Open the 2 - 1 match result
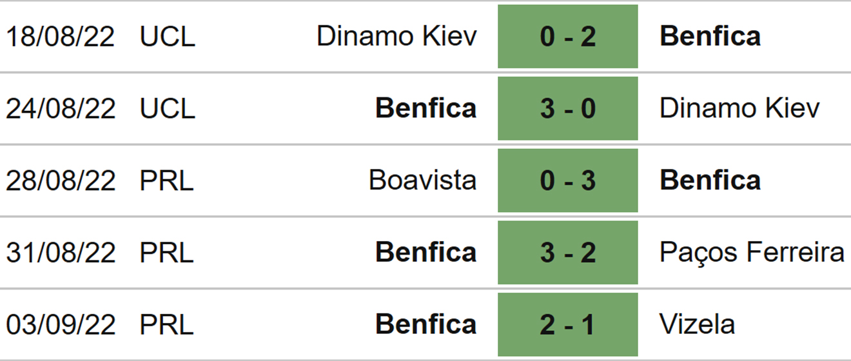Image resolution: width=851 pixels, height=361 pixels. [x=567, y=324]
